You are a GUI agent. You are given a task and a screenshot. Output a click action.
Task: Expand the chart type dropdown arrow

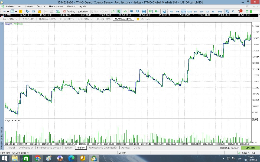tap(8, 12)
